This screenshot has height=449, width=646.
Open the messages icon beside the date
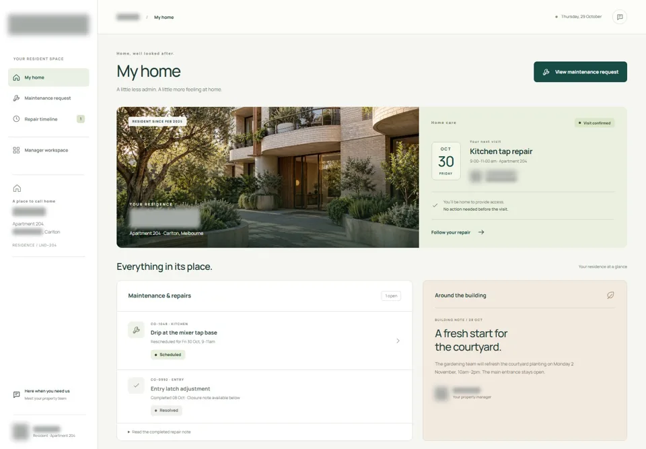click(x=619, y=17)
